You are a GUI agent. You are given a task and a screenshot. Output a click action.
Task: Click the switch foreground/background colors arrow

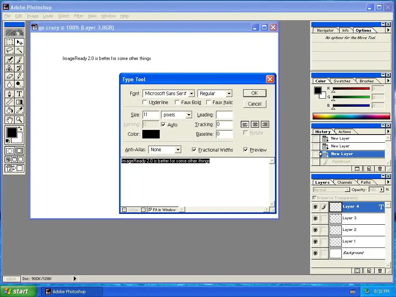(x=20, y=128)
